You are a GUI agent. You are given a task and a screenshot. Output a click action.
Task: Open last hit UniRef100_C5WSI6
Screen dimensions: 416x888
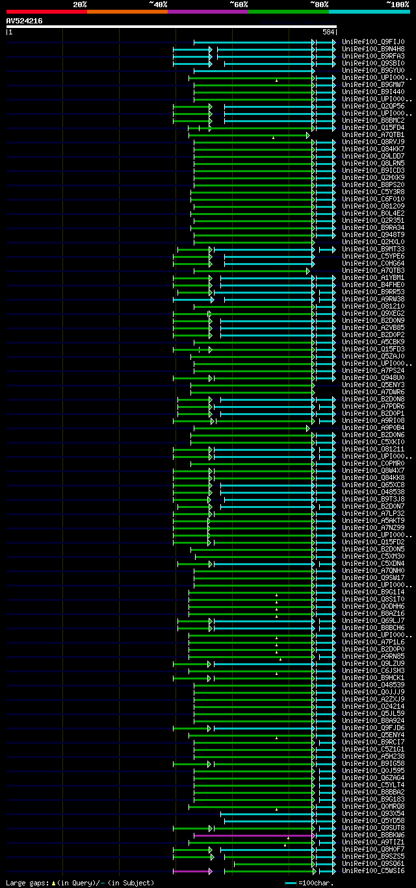[x=372, y=870]
